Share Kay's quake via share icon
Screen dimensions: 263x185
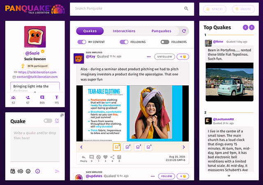112,157
